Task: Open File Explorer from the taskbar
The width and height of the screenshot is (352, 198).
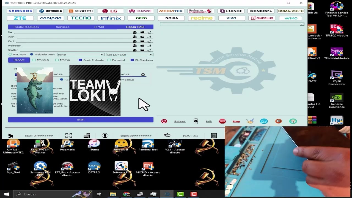Action: [x=113, y=194]
